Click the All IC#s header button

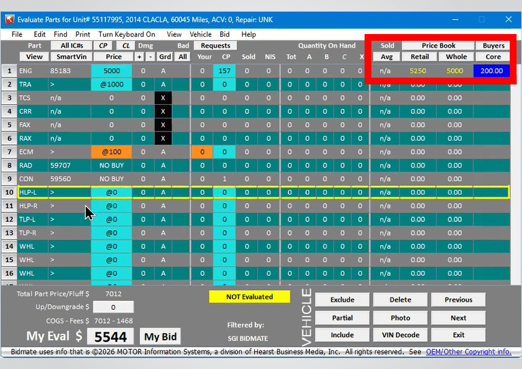[72, 46]
